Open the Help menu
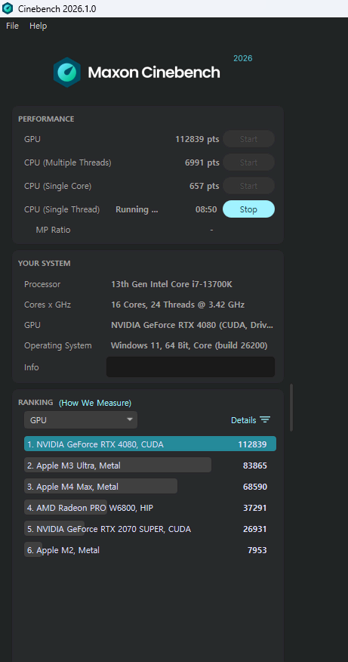348x662 pixels. pyautogui.click(x=38, y=26)
